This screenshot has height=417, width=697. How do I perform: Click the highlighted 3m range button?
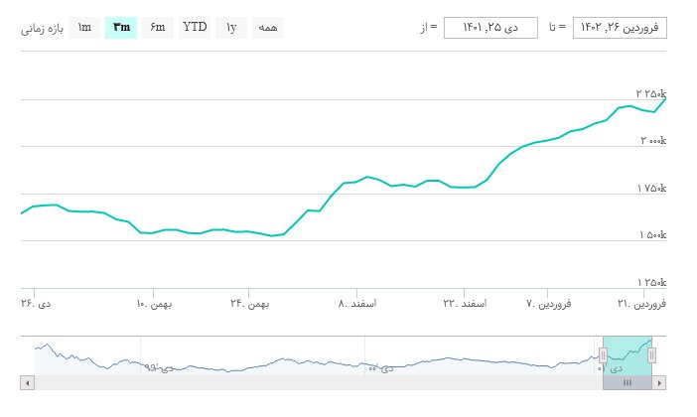pos(121,27)
